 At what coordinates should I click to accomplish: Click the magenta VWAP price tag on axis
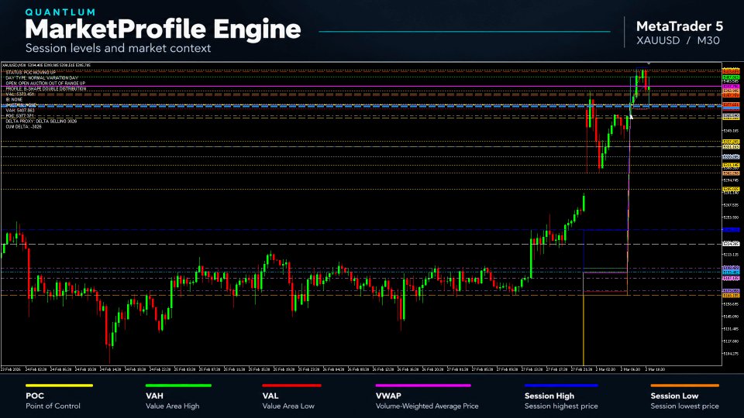tap(731, 87)
